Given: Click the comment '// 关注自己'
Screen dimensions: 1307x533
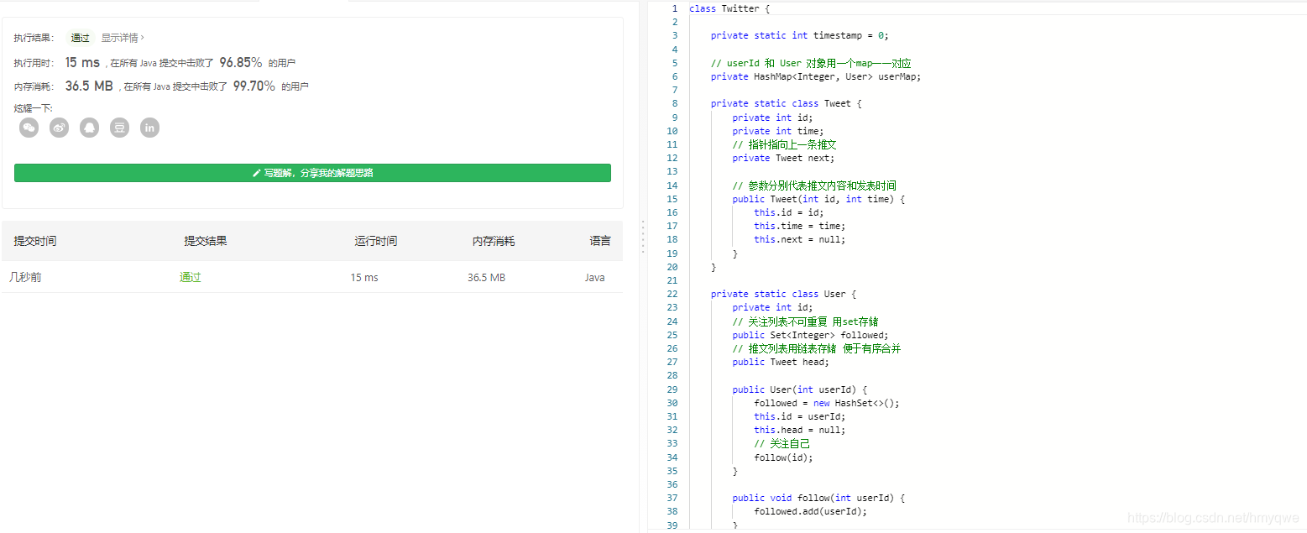Looking at the screenshot, I should (782, 443).
